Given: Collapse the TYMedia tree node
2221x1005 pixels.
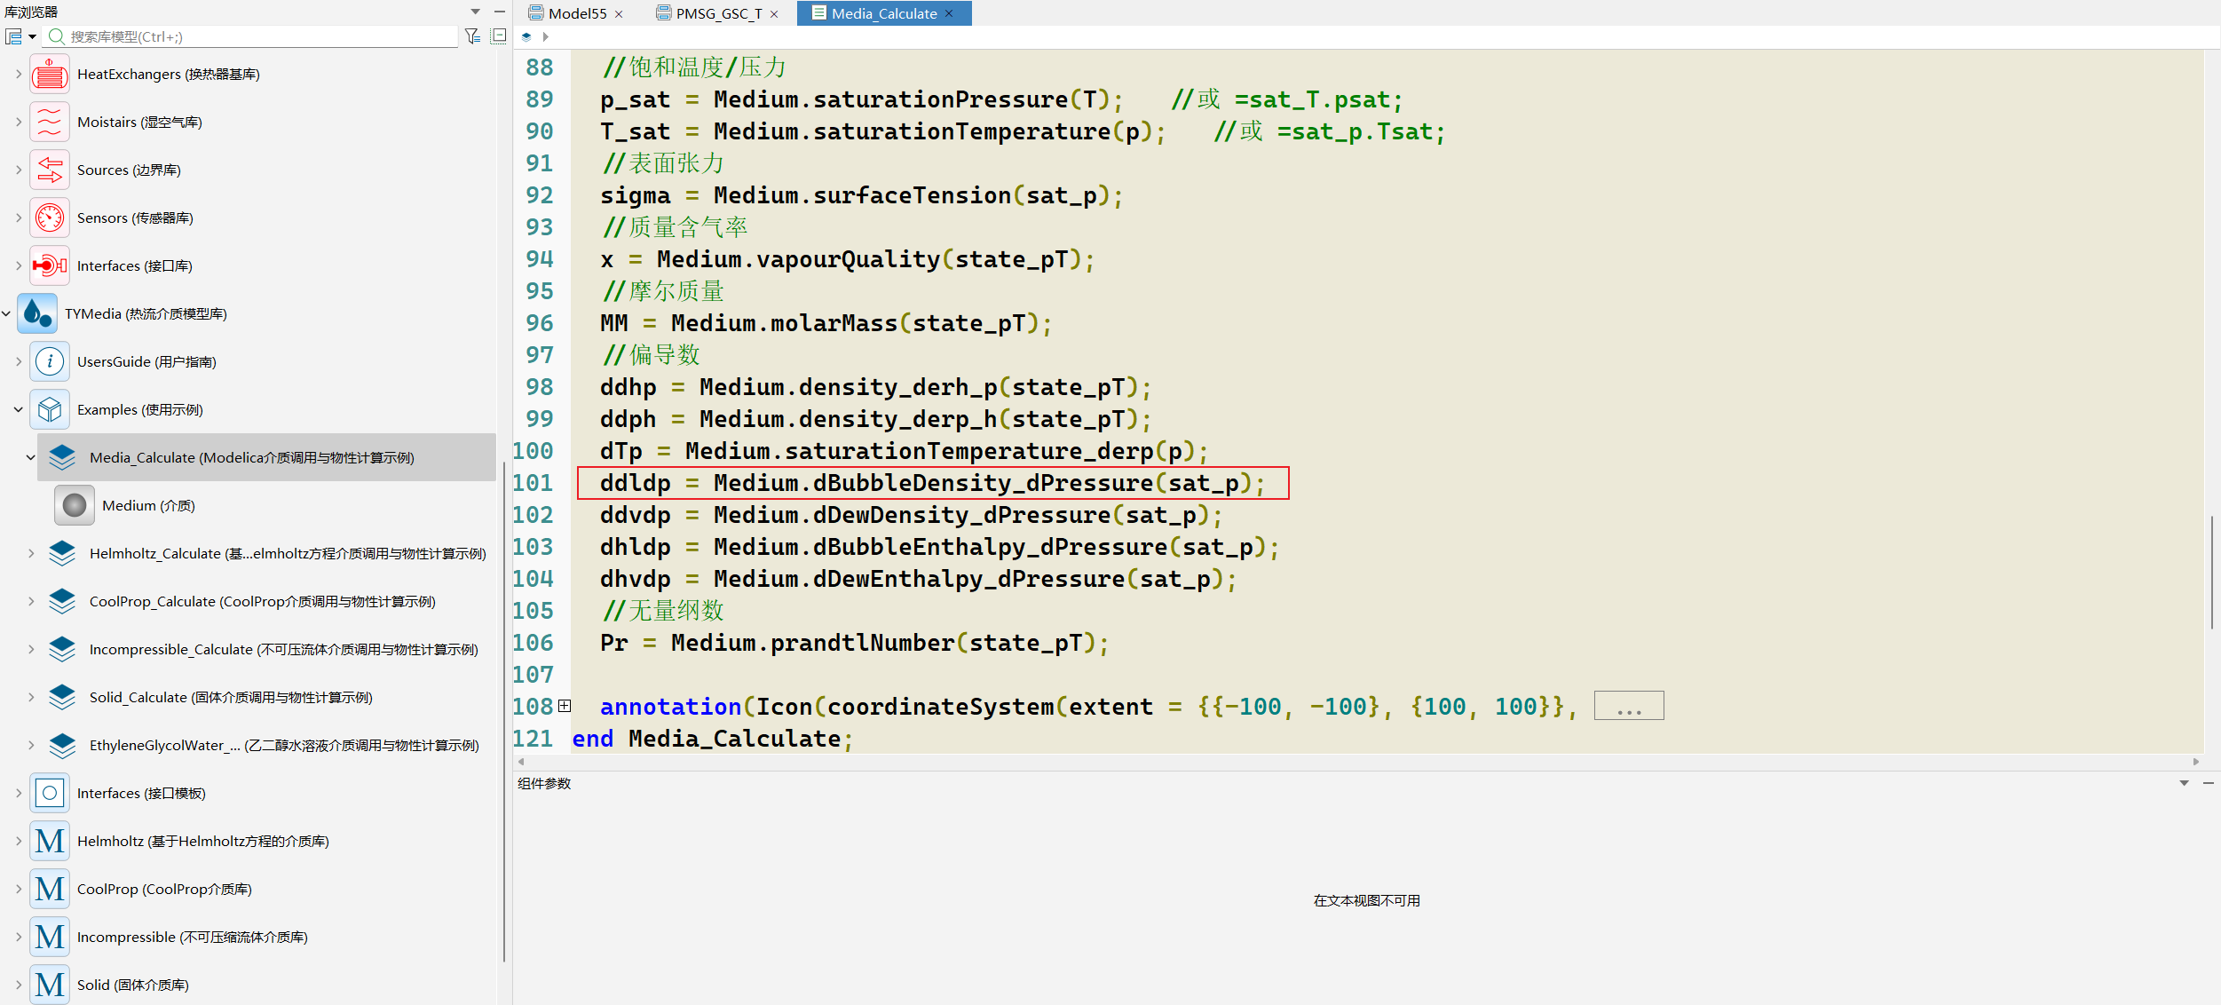Looking at the screenshot, I should tap(6, 314).
